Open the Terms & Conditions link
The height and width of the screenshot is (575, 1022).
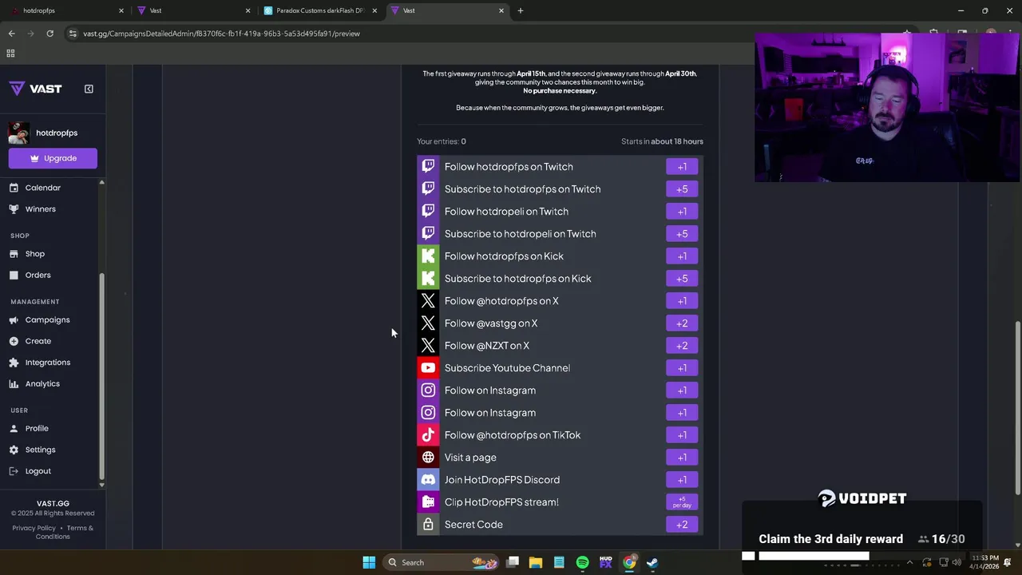click(64, 532)
